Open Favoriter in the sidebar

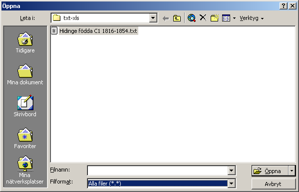click(25, 138)
